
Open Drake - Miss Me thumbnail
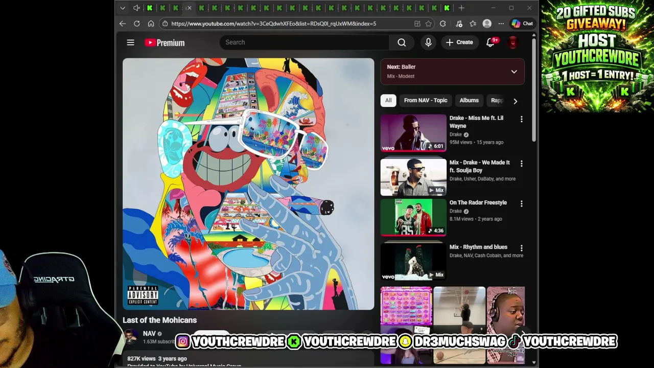coord(413,133)
